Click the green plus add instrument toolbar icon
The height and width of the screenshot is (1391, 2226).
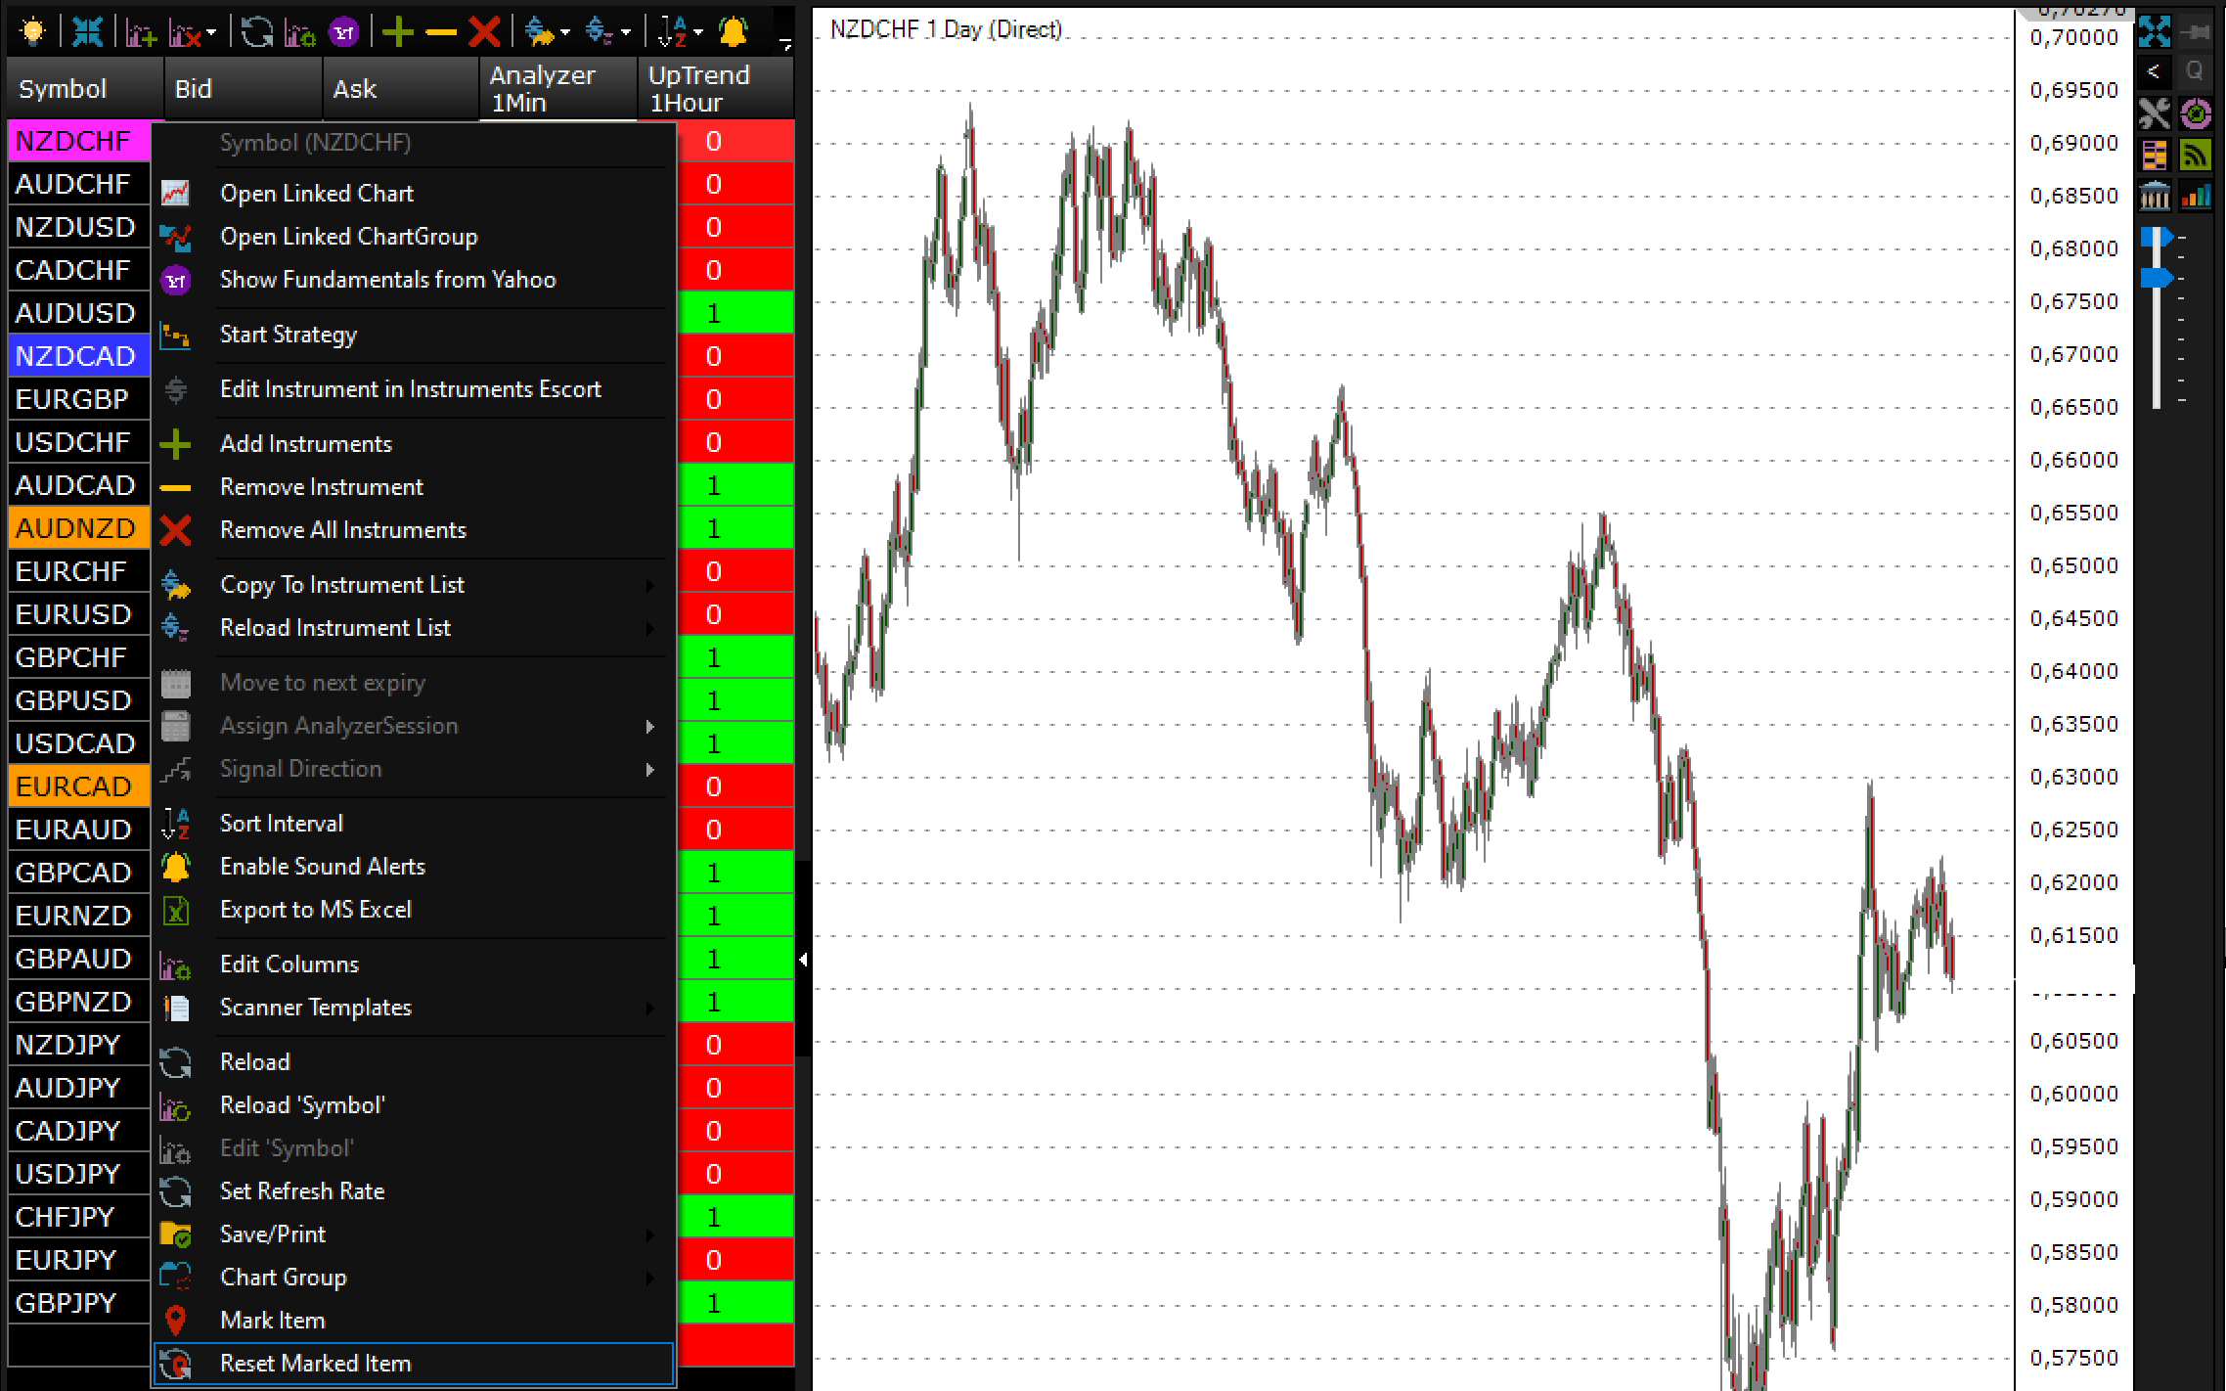[x=397, y=32]
